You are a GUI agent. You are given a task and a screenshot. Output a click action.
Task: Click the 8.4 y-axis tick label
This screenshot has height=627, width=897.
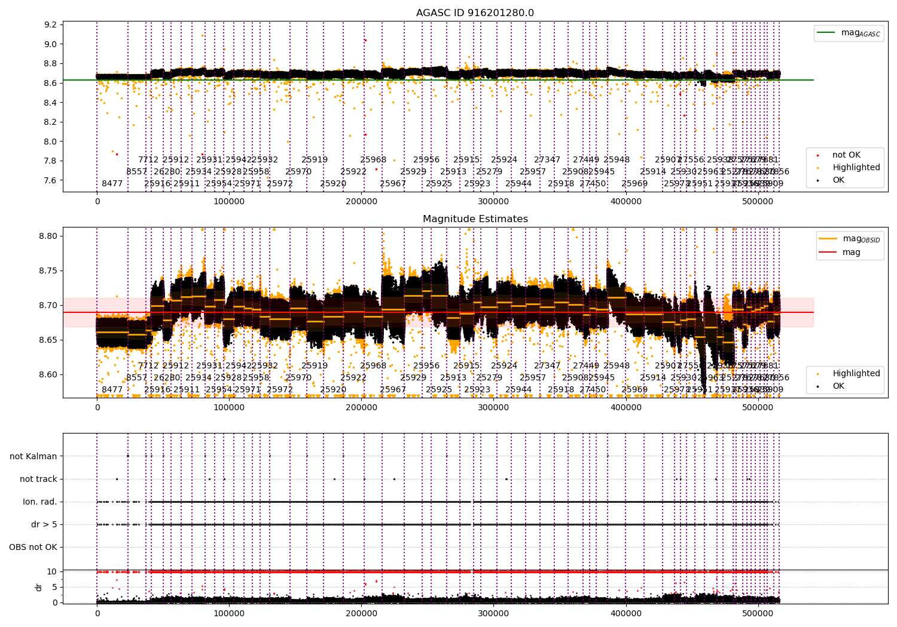click(50, 103)
